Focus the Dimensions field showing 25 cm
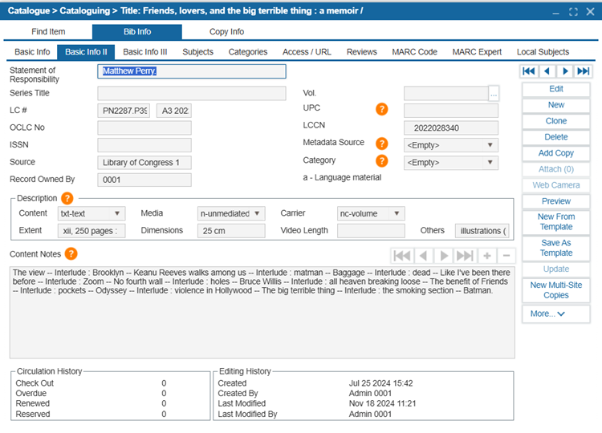The height and width of the screenshot is (433, 602). tap(231, 231)
